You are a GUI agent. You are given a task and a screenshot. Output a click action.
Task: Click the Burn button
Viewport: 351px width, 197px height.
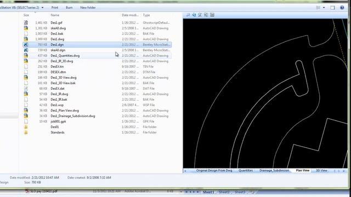pos(69,8)
